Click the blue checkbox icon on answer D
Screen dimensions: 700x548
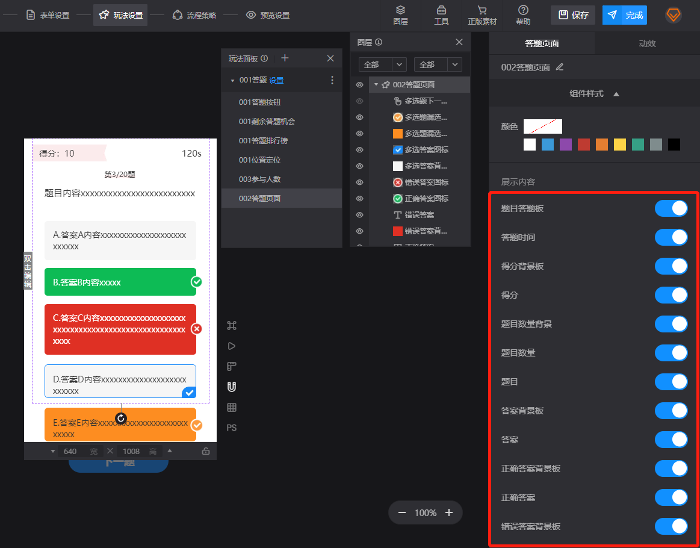189,393
